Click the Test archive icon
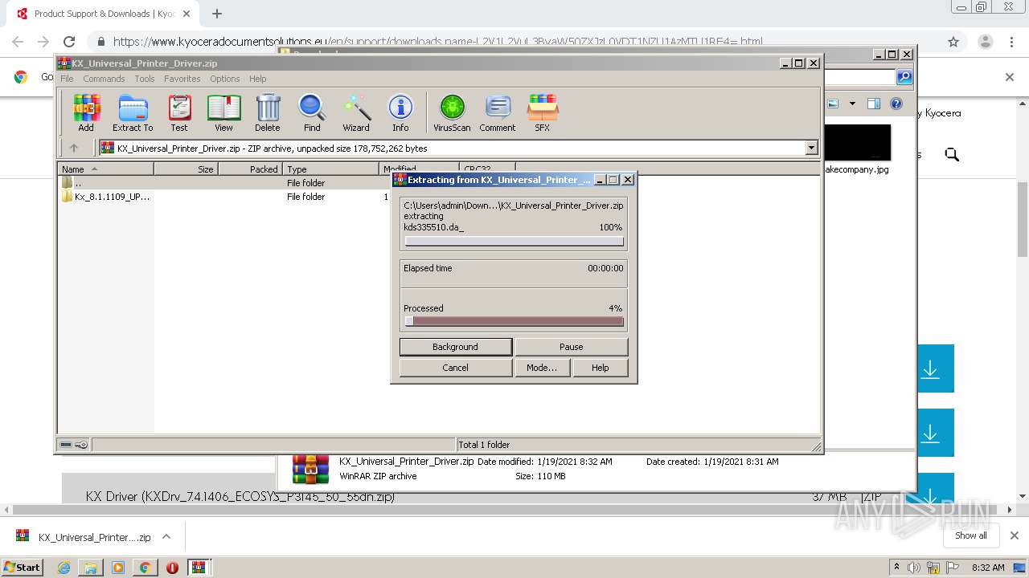The image size is (1029, 578). 179,113
